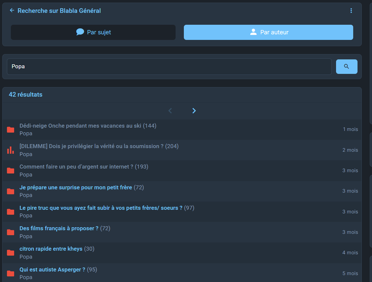Image resolution: width=372 pixels, height=282 pixels.
Task: Click author Popa under Qui est autiste Asperger
Action: coord(26,277)
